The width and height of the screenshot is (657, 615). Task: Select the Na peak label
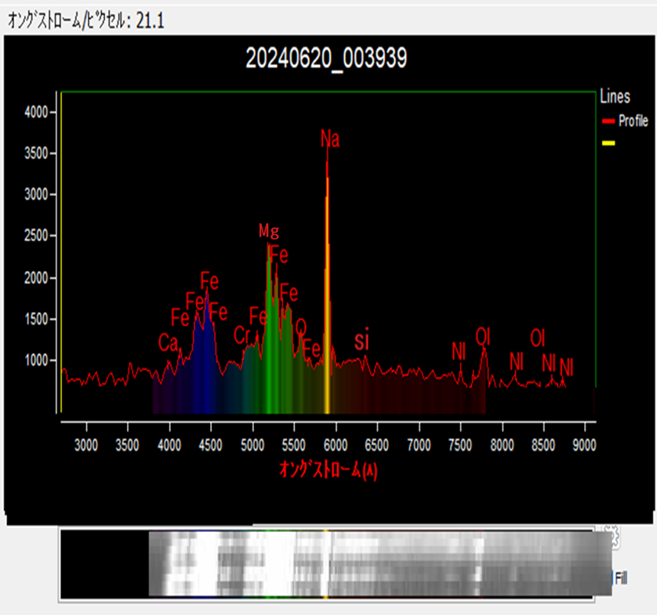tap(330, 139)
